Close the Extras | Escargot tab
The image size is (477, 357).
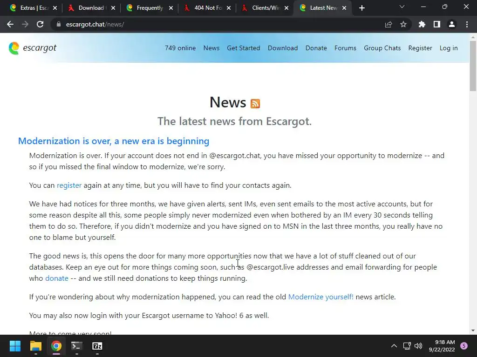pos(55,8)
